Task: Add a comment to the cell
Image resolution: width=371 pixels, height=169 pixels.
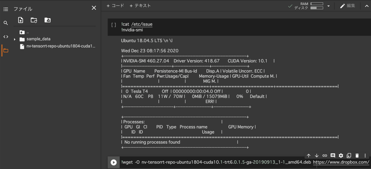Action: 333,156
